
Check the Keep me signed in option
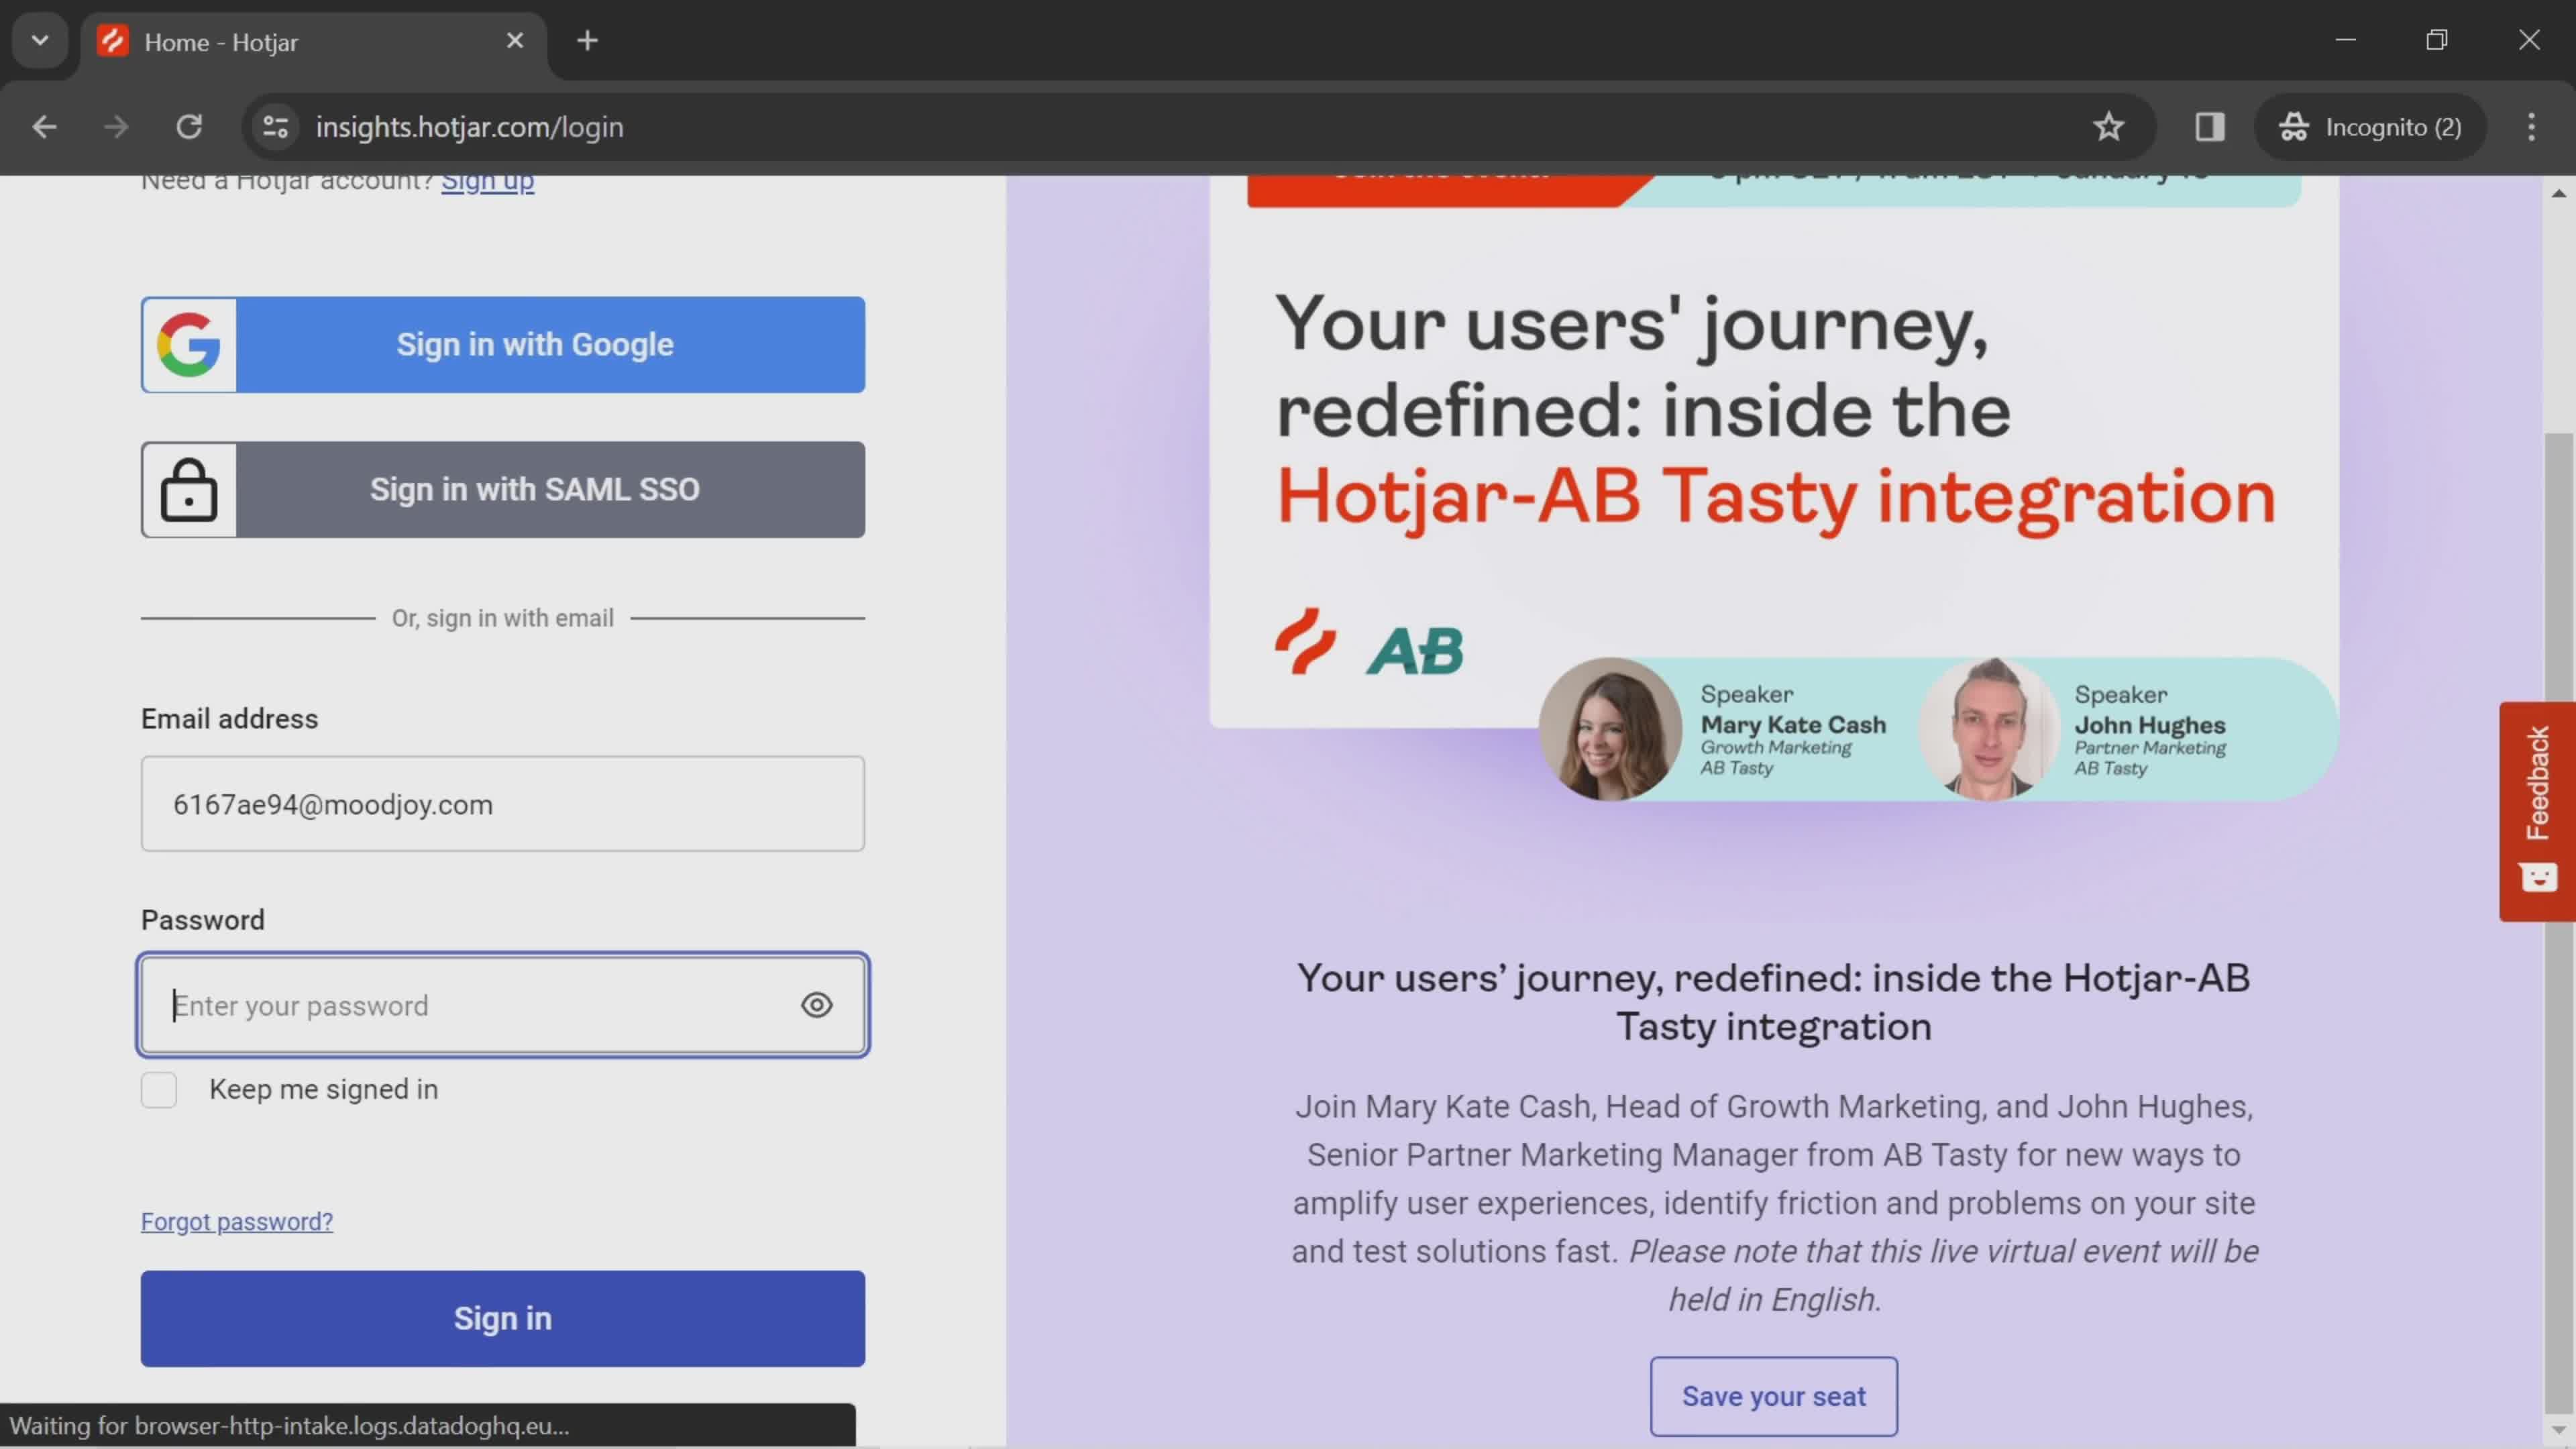pyautogui.click(x=159, y=1088)
